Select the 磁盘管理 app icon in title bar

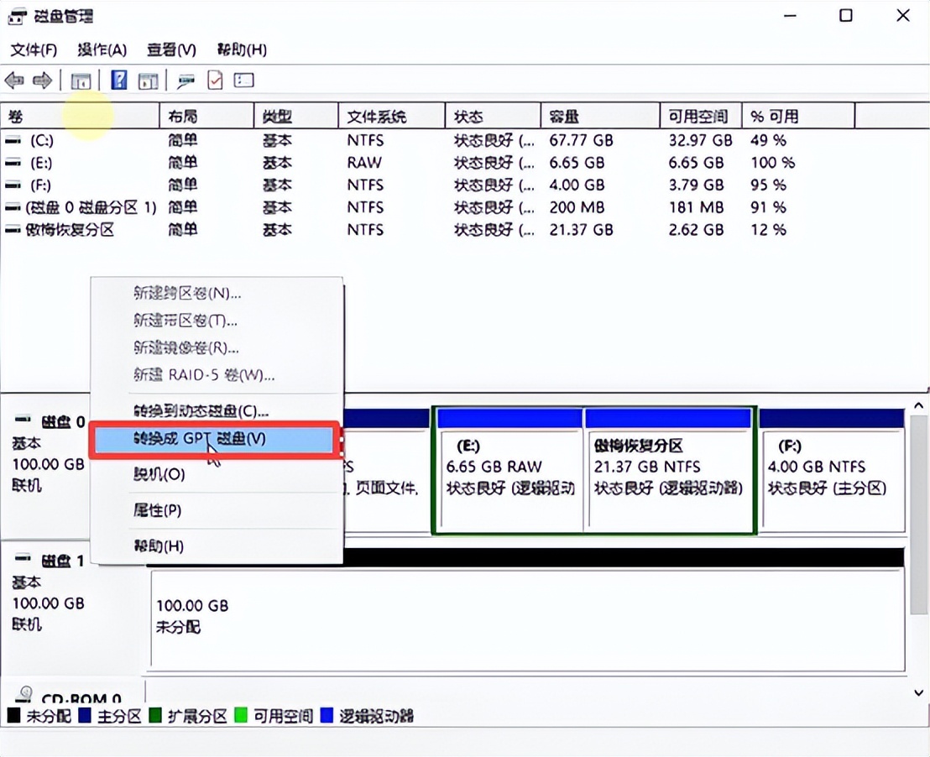point(17,15)
